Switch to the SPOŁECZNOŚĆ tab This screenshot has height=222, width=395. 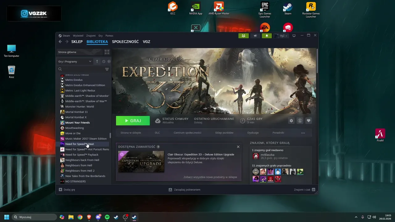click(x=125, y=42)
